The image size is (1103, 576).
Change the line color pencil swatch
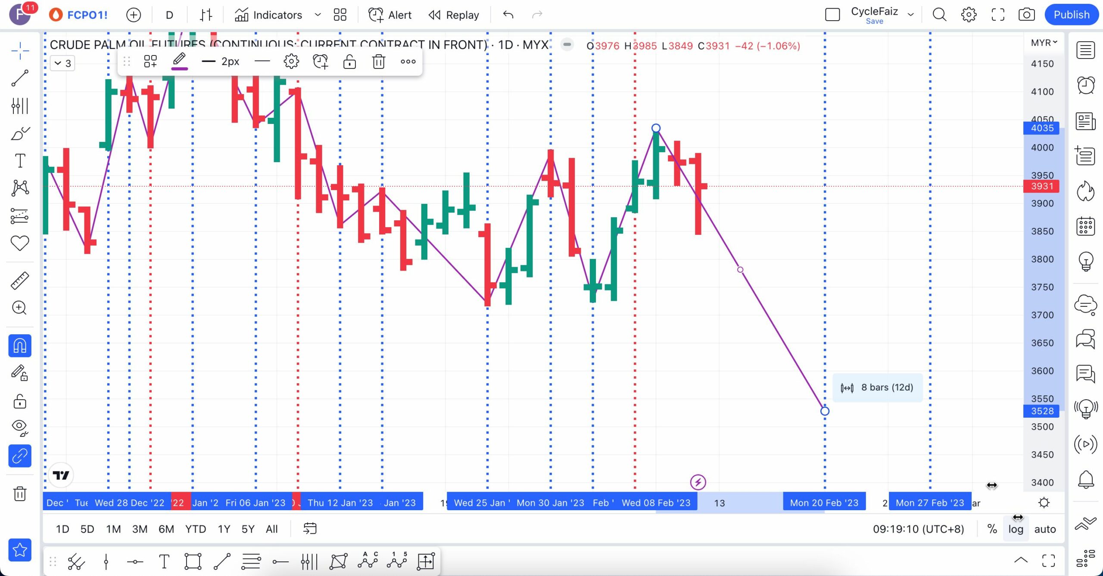(179, 62)
